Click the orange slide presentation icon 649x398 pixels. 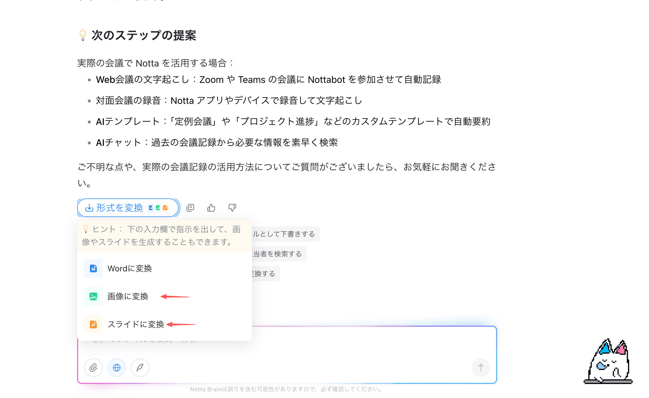pos(93,324)
